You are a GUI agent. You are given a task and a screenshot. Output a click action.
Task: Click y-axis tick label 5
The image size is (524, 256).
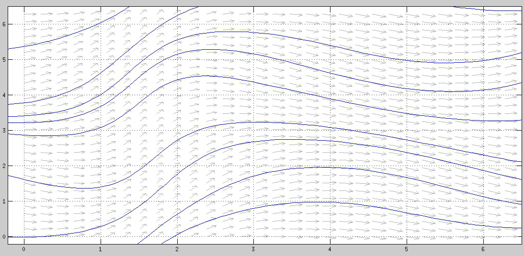3,60
